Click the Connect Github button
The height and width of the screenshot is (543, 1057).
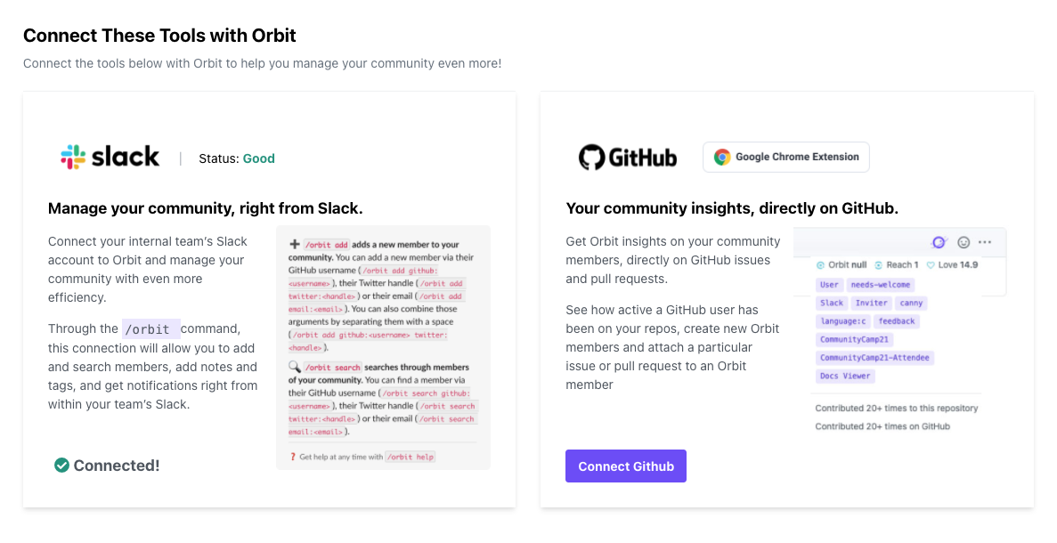[626, 466]
